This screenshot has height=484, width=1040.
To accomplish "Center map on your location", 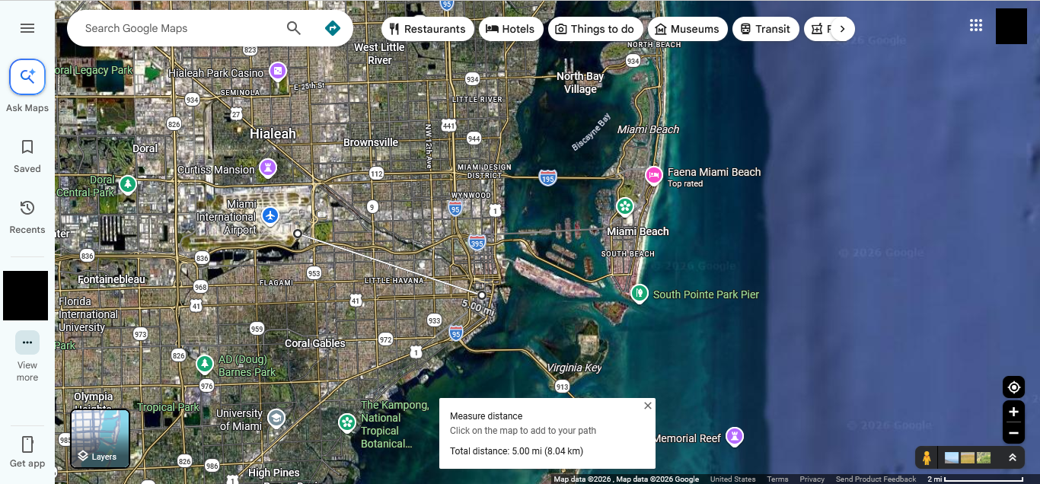I will (x=1013, y=387).
